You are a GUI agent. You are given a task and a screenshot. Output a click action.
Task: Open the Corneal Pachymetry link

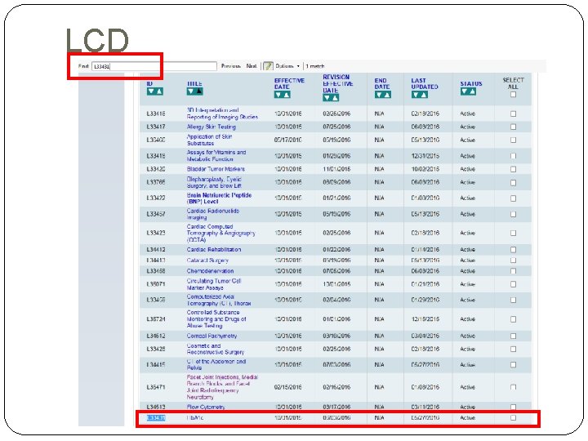click(x=212, y=336)
